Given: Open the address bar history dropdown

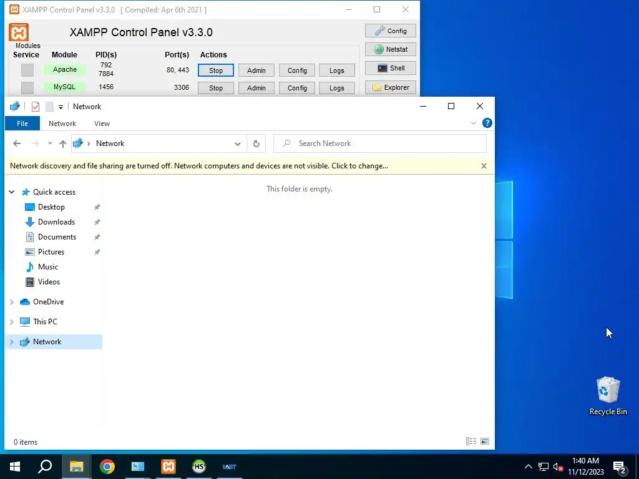Looking at the screenshot, I should pyautogui.click(x=238, y=144).
